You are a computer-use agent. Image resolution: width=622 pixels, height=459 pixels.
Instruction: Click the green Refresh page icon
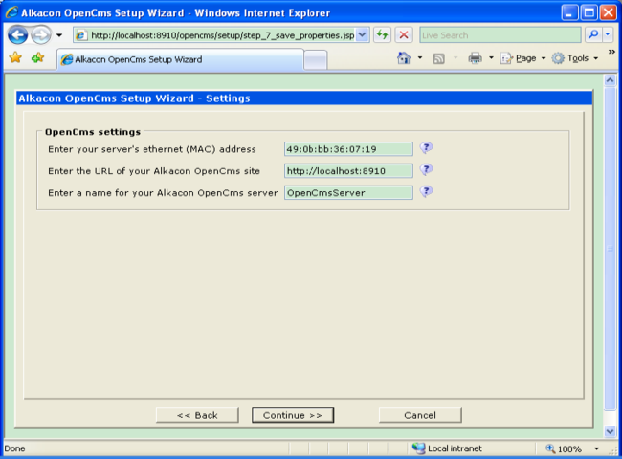[382, 34]
